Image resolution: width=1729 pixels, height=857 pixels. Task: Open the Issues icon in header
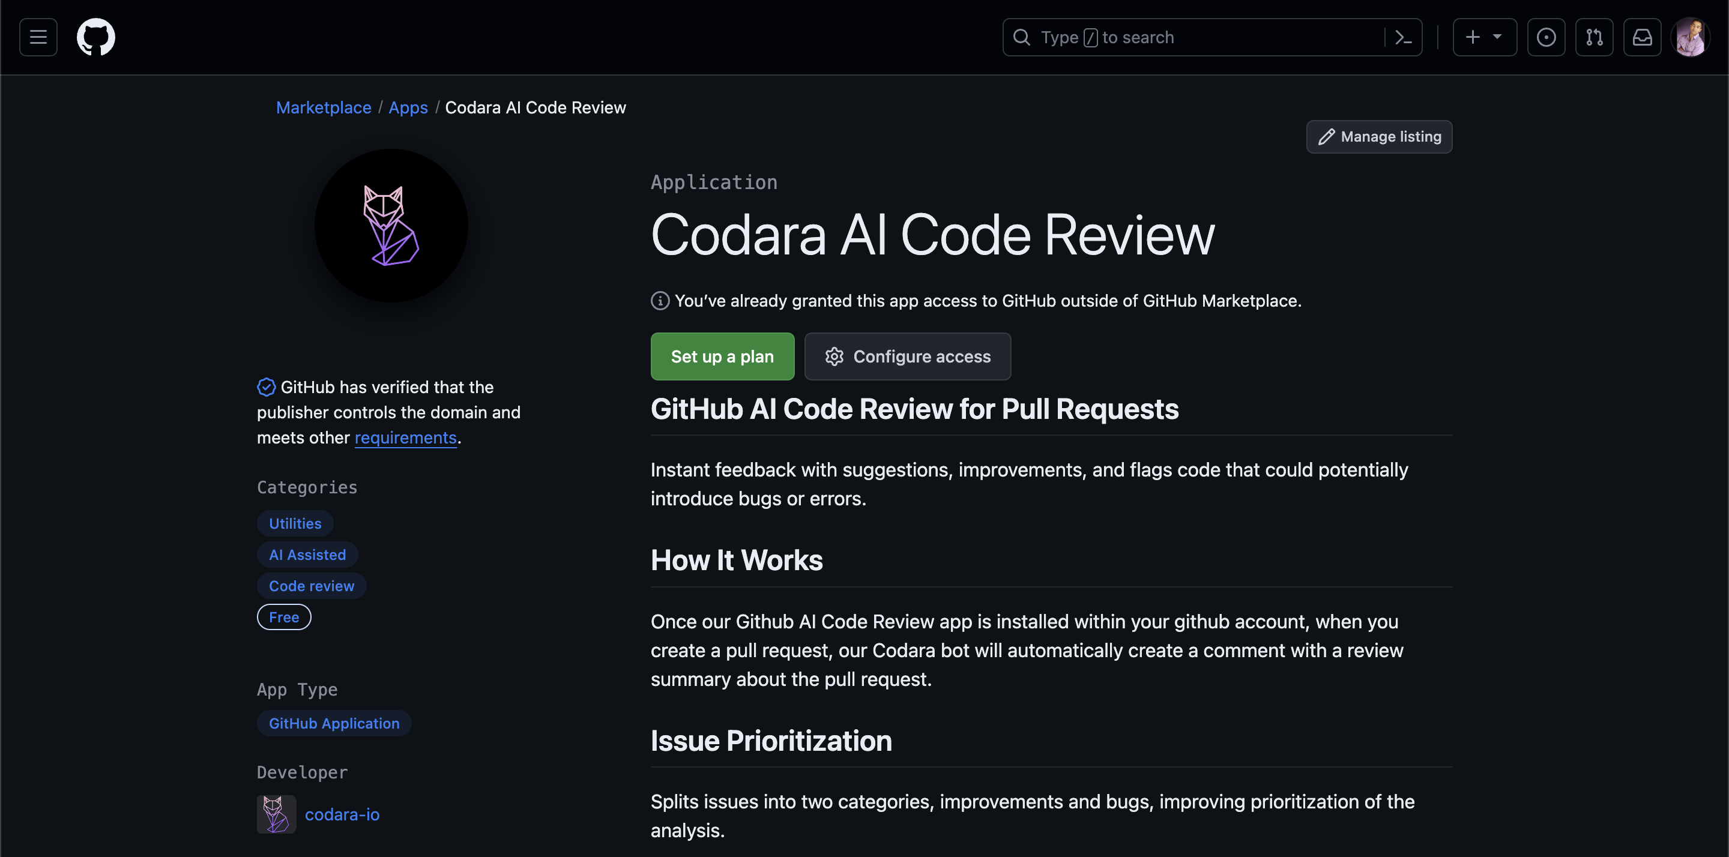[1546, 37]
